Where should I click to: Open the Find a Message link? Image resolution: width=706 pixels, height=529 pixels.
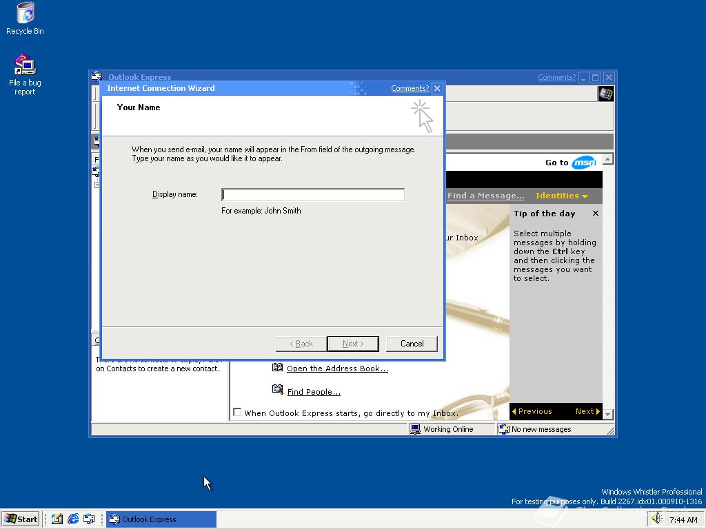pyautogui.click(x=486, y=196)
